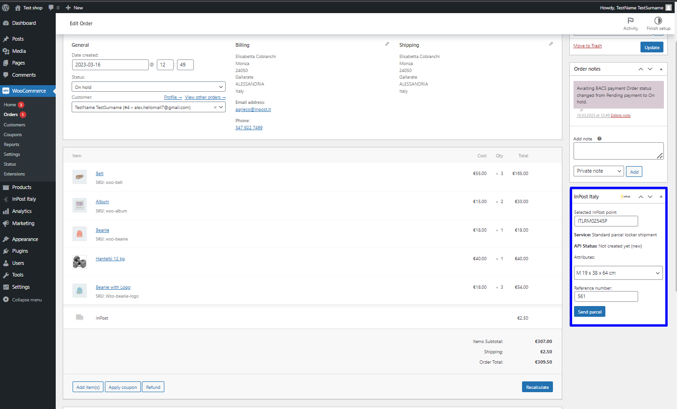Open the Belt product thumbnail
The image size is (677, 409).
click(x=80, y=177)
